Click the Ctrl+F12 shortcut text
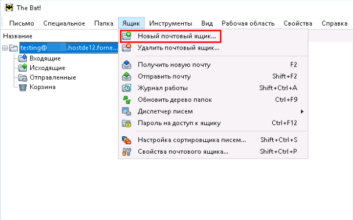Viewport: 353px width, 220px height. 284,123
